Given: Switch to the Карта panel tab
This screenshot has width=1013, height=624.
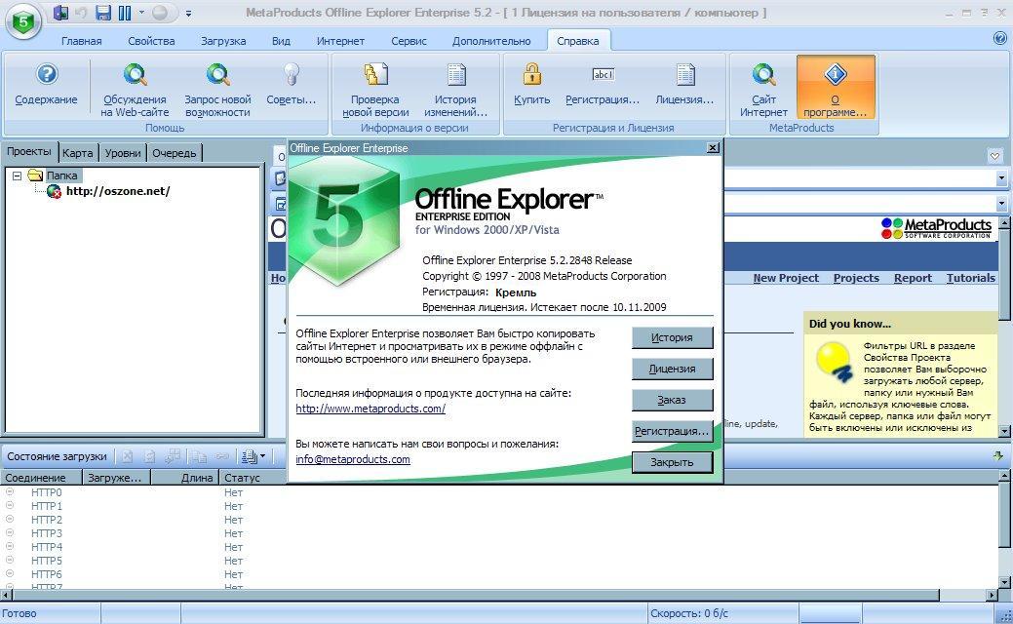Looking at the screenshot, I should pyautogui.click(x=78, y=153).
